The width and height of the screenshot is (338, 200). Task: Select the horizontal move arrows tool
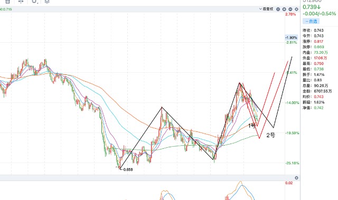(x=21, y=2)
